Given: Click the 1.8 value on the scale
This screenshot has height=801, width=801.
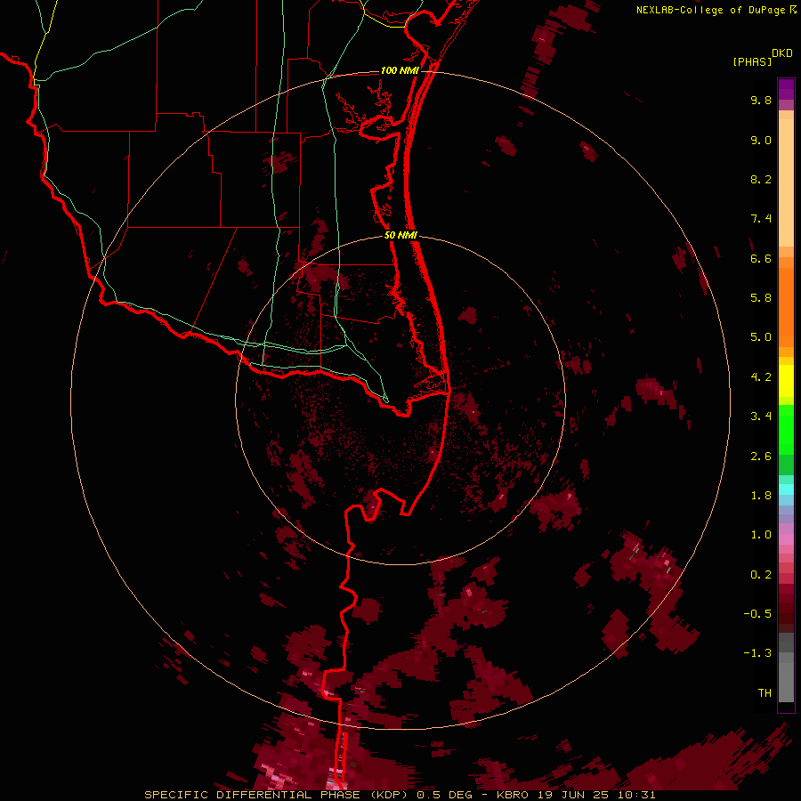Looking at the screenshot, I should (761, 496).
